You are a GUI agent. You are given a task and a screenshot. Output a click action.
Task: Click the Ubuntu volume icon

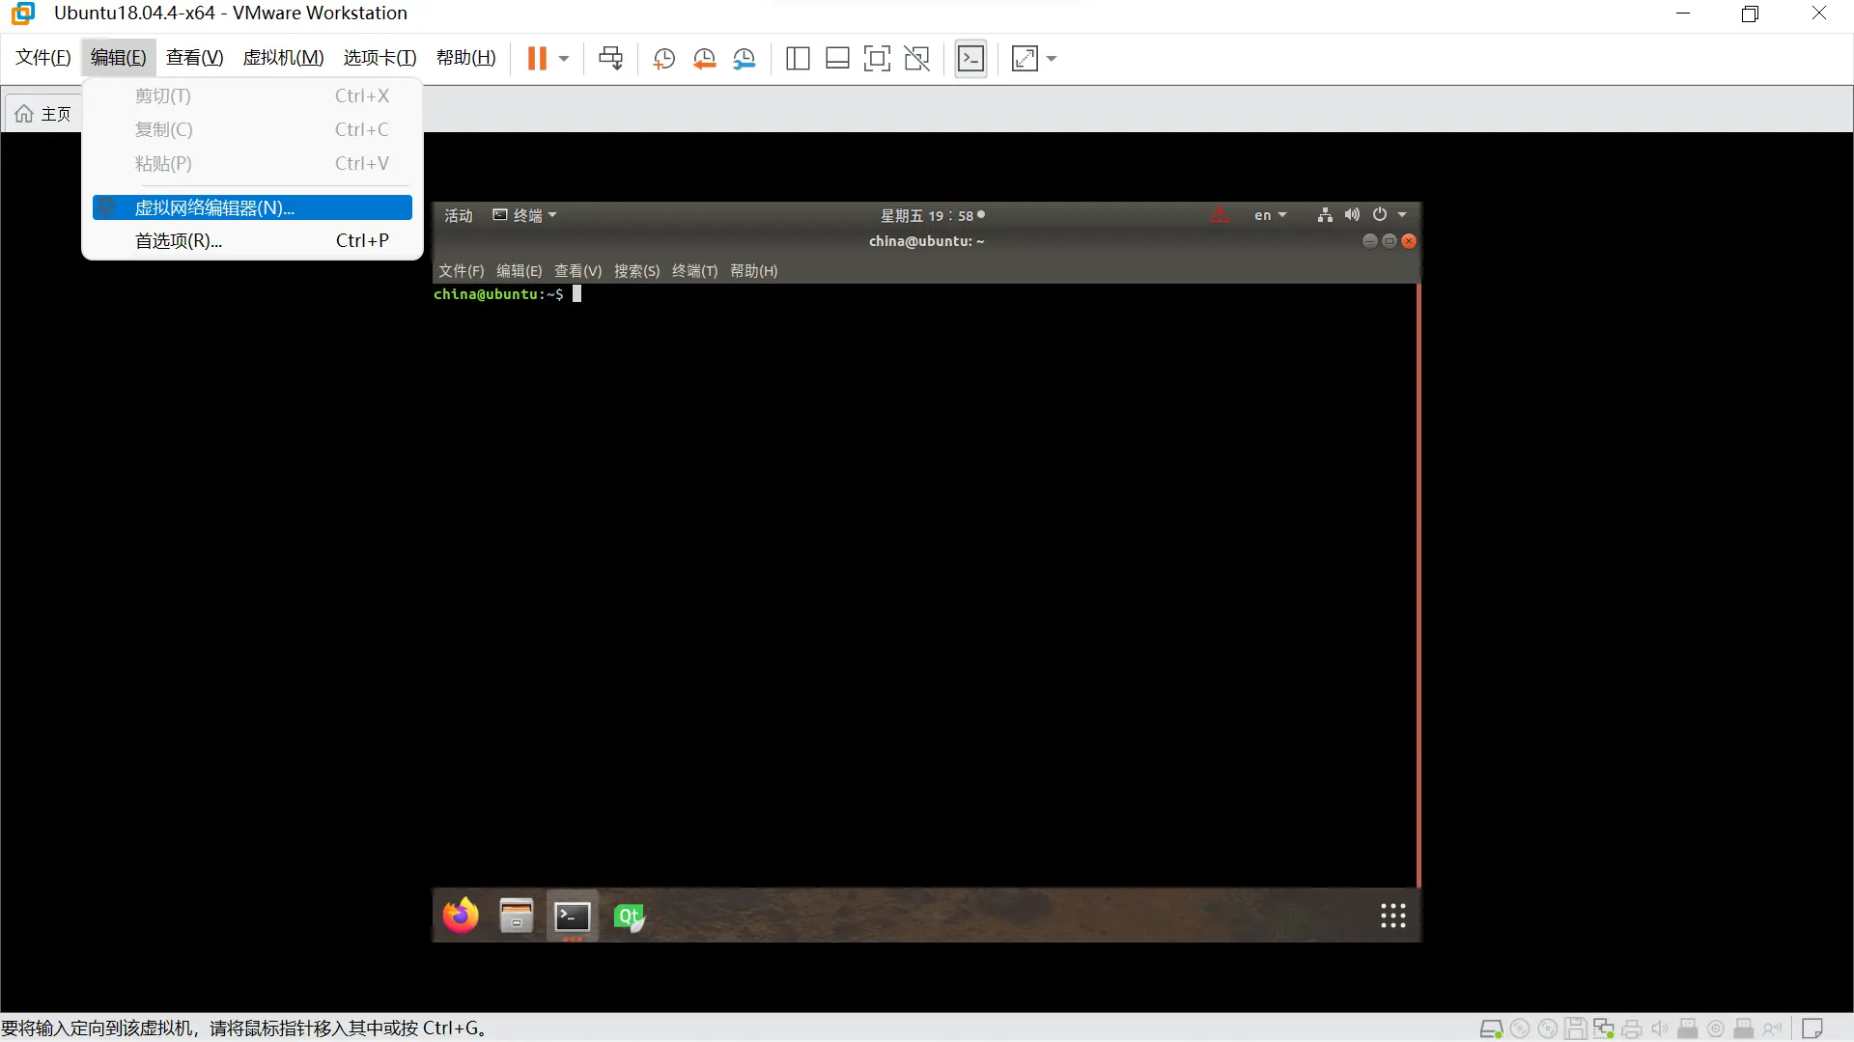1352,215
